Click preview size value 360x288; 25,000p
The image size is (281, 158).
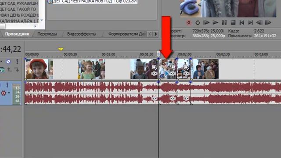click(x=209, y=36)
